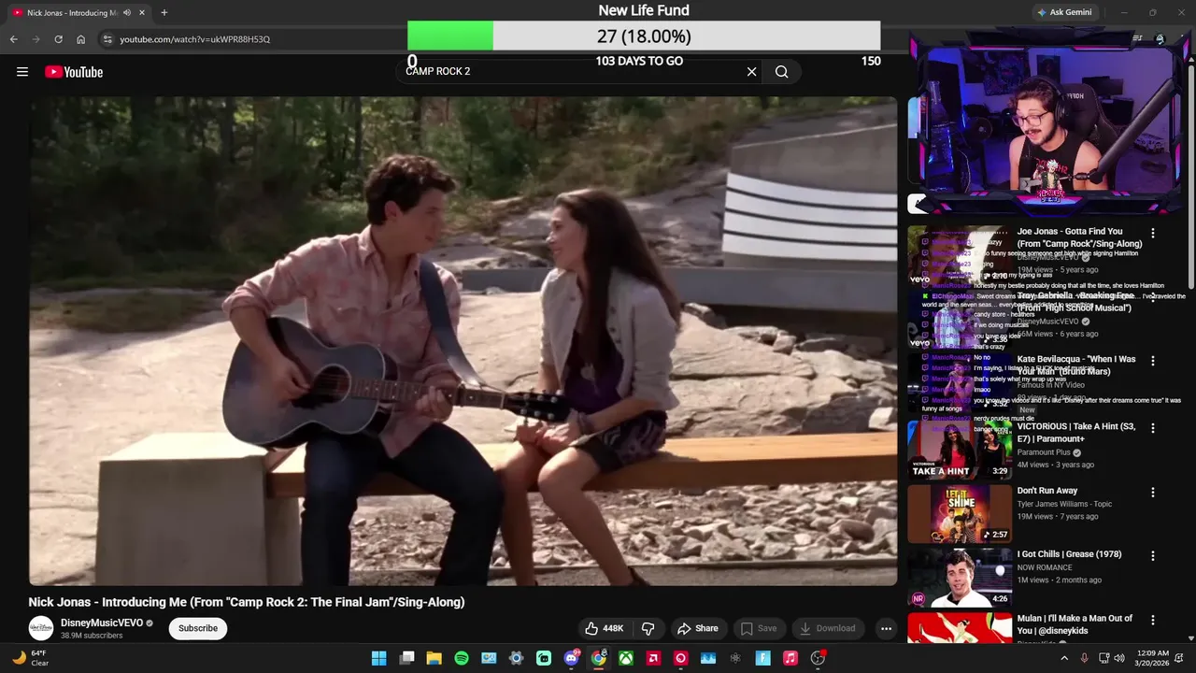Screen dimensions: 1196x673
Task: Dislike the video with thumbs down
Action: [x=648, y=628]
